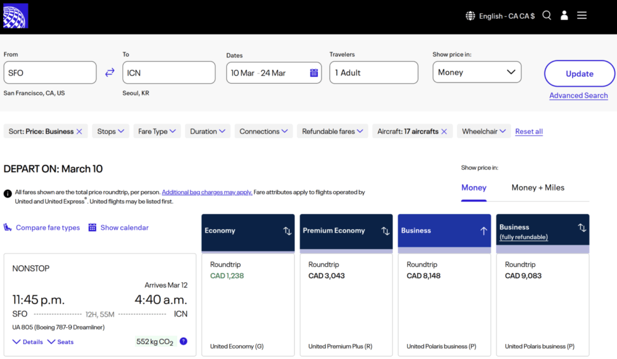Image resolution: width=617 pixels, height=359 pixels.
Task: Click the Dates field 10 Mar - 24 Mar
Action: click(274, 73)
